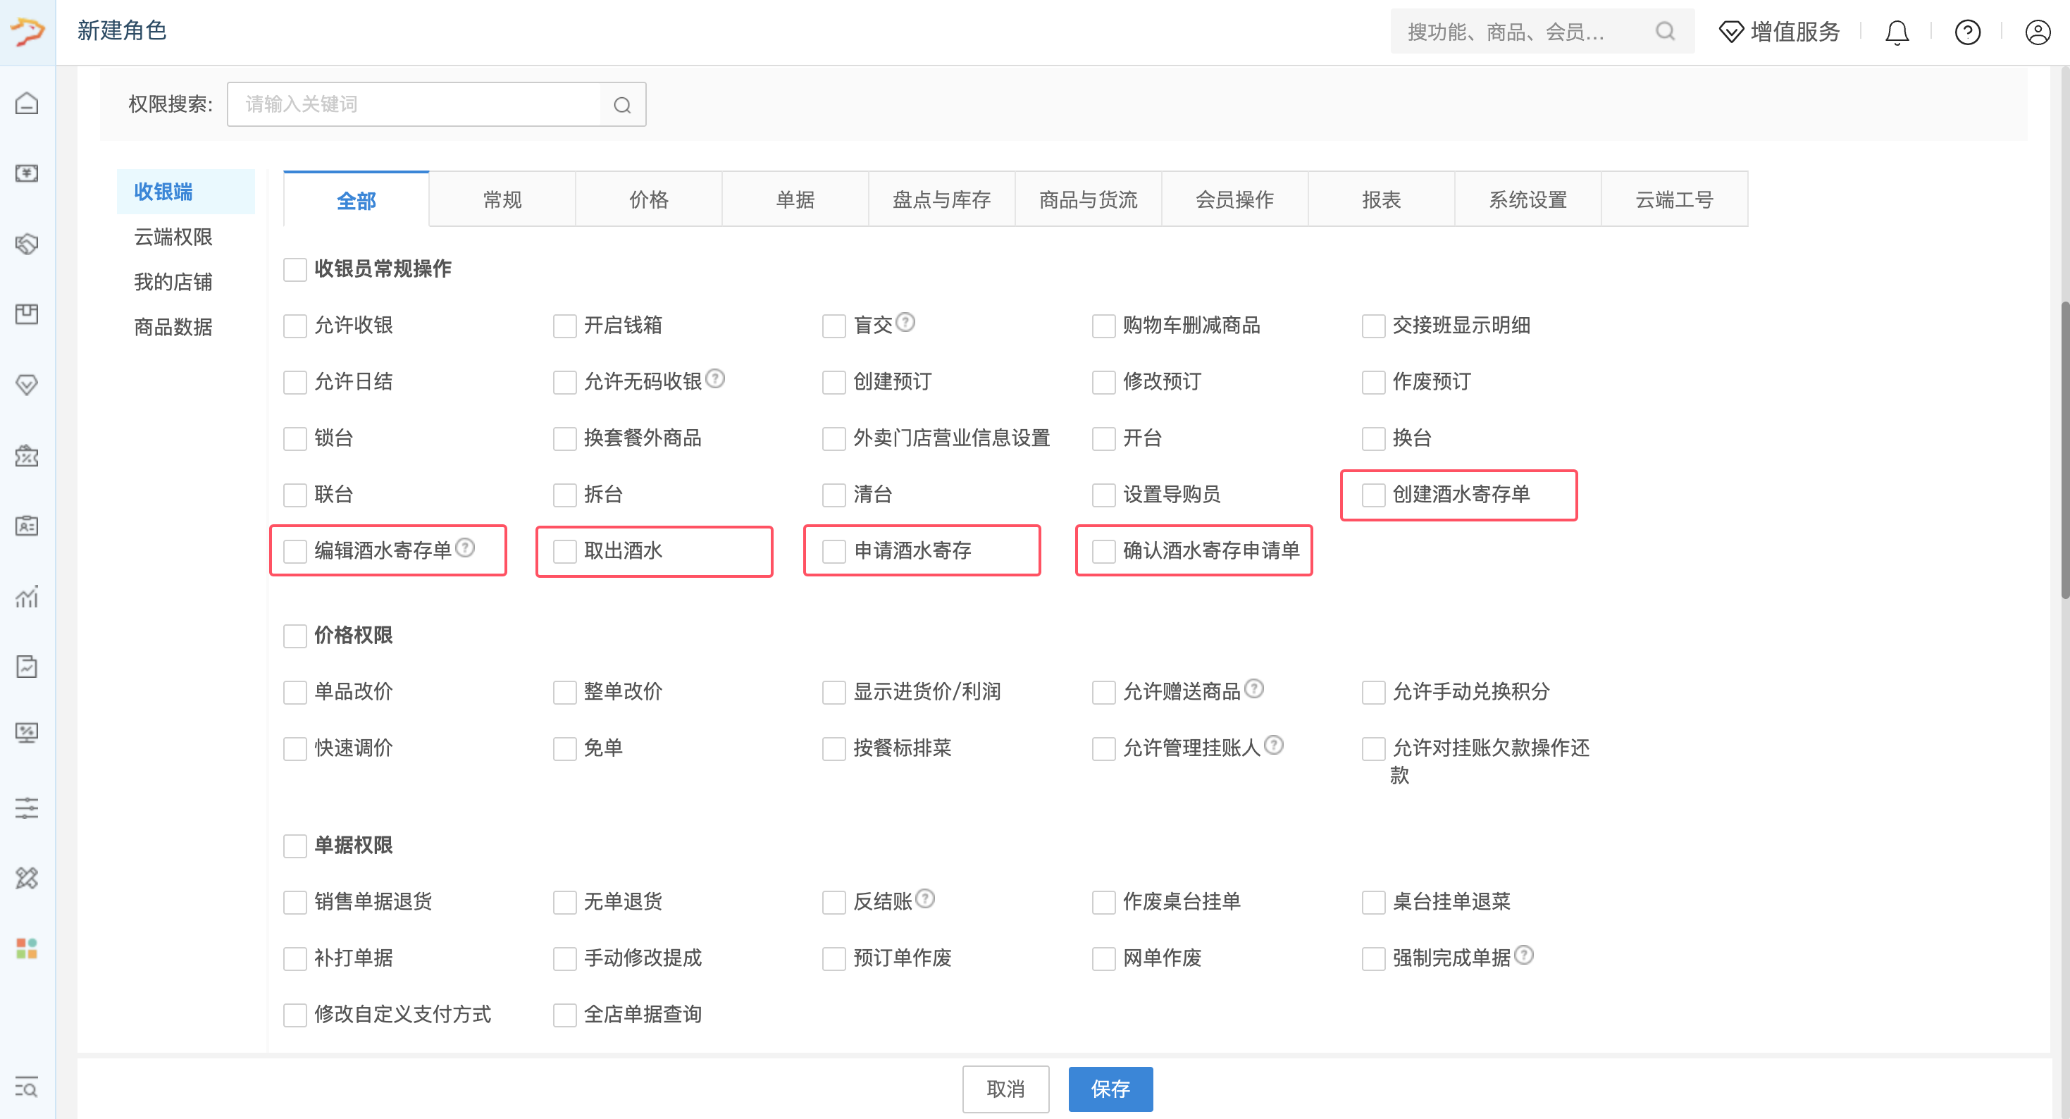
Task: Click help icon next to 盲交
Action: click(x=905, y=322)
